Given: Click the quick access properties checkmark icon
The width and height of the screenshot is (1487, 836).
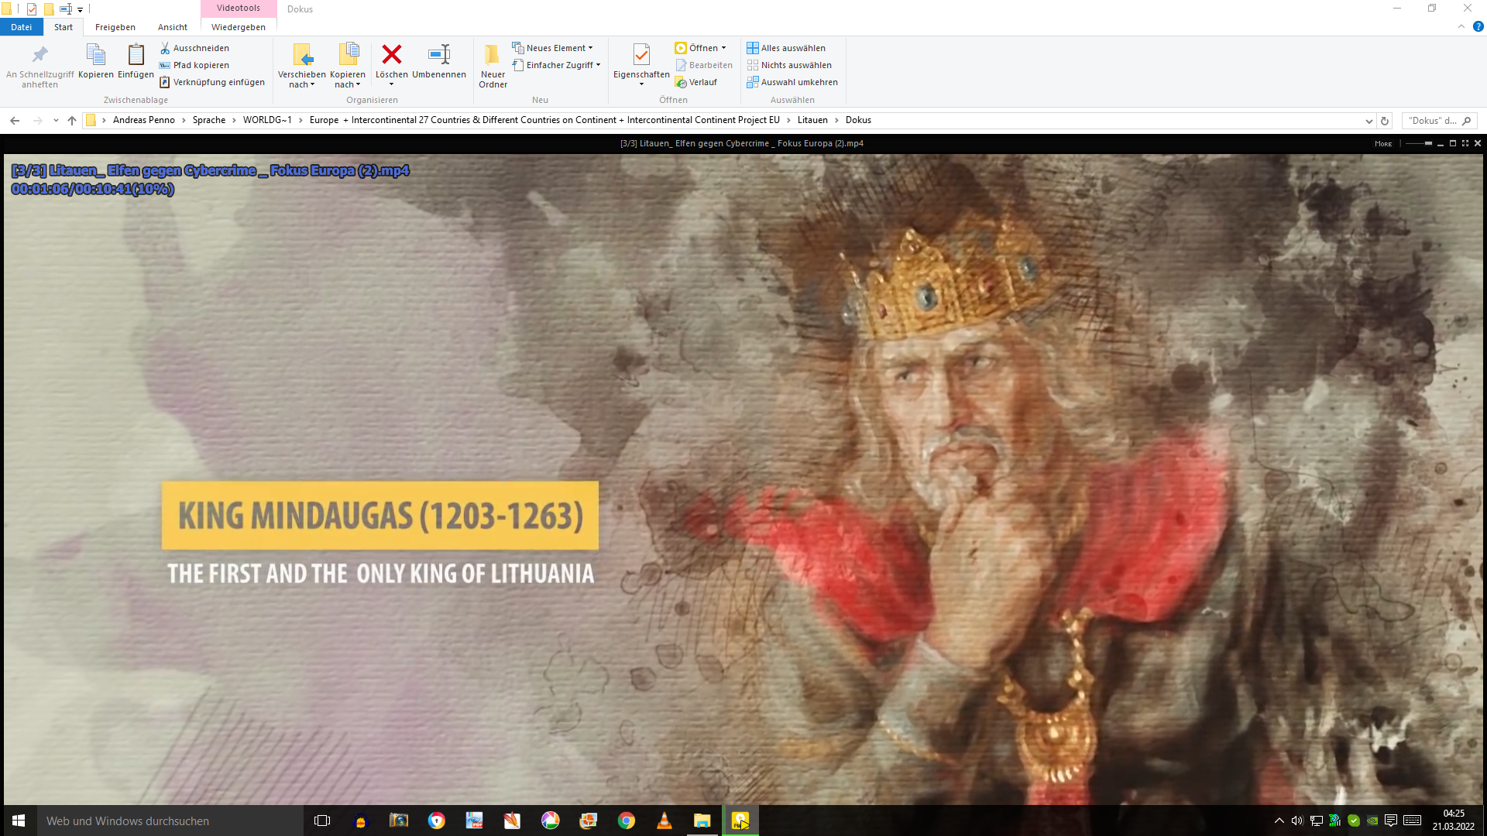Looking at the screenshot, I should click(32, 9).
